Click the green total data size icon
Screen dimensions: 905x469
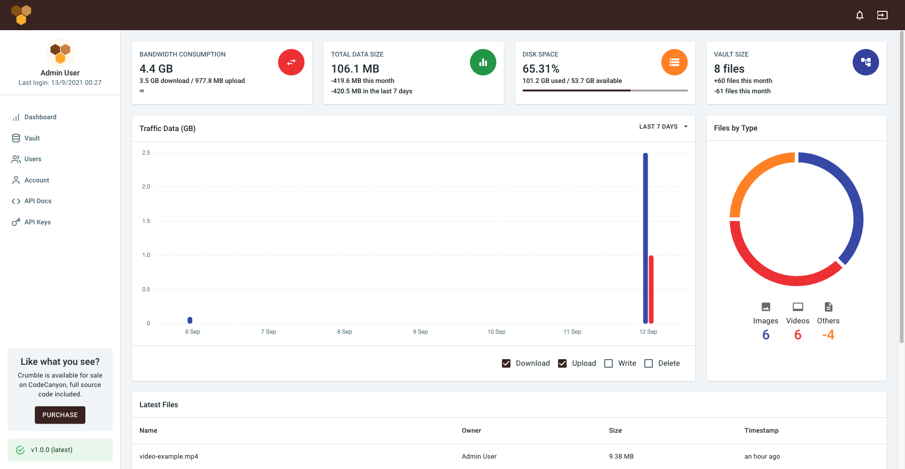pos(483,62)
